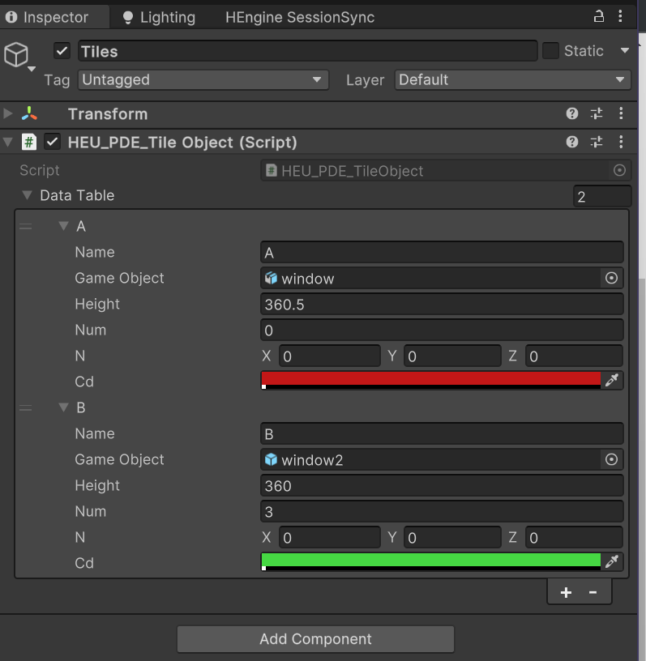This screenshot has width=646, height=661.
Task: Click the N Z field of element A
Action: pos(574,356)
